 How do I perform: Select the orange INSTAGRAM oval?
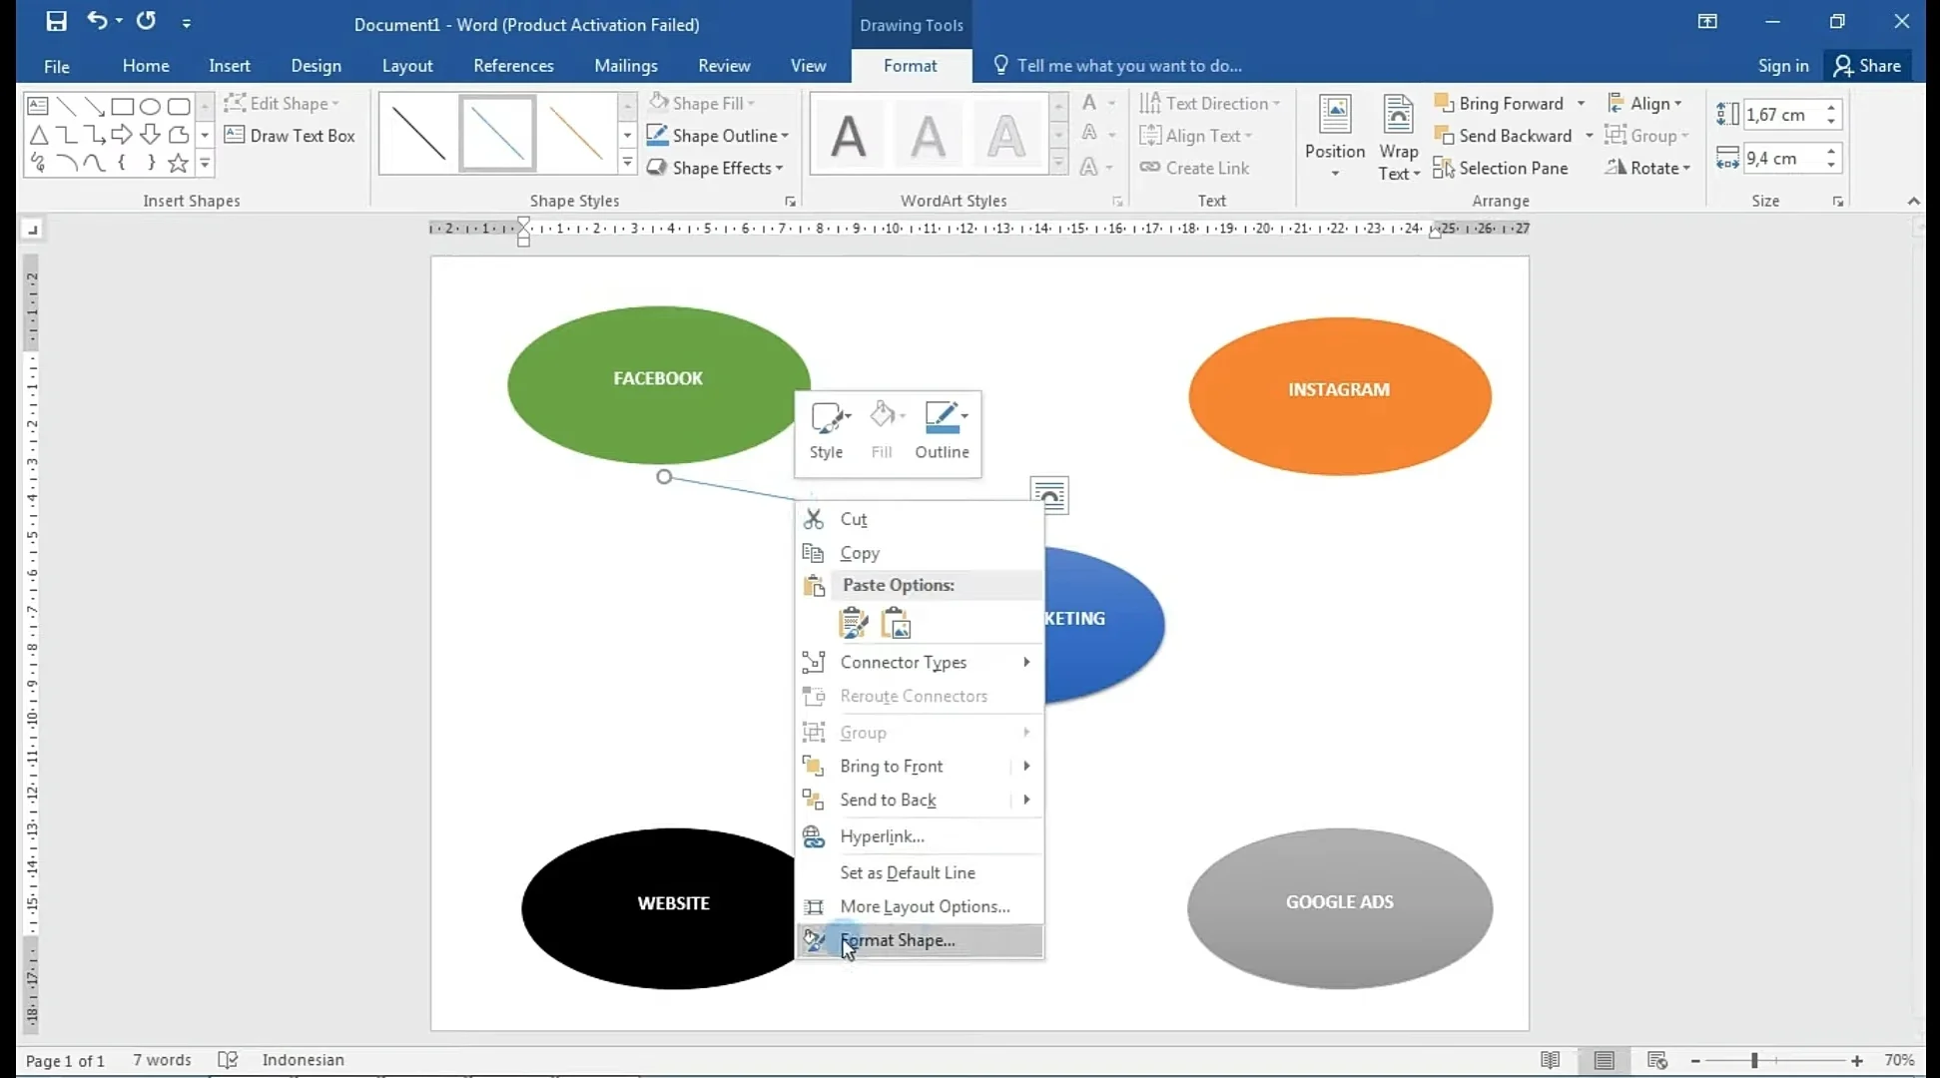[1340, 396]
